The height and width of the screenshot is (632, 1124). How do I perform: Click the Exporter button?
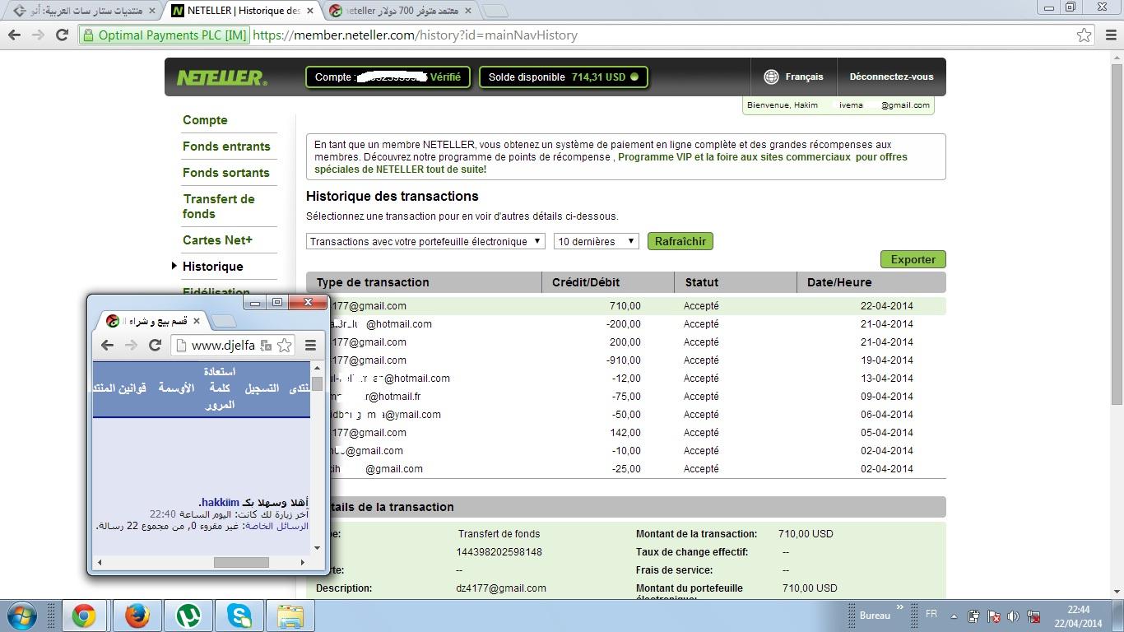tap(913, 259)
